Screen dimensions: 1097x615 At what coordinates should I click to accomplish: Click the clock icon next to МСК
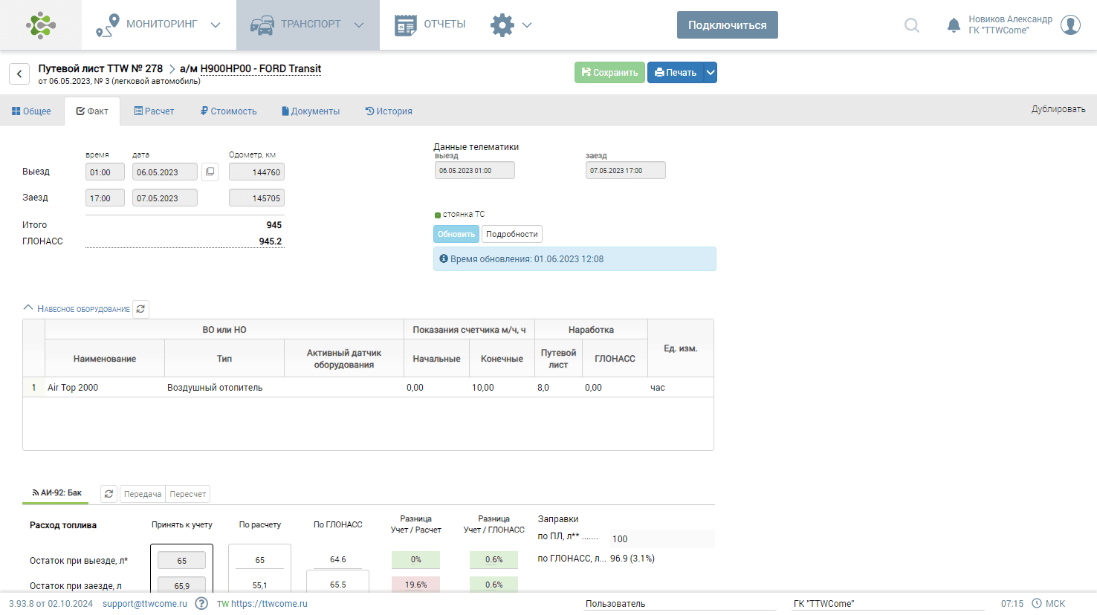pos(1037,603)
